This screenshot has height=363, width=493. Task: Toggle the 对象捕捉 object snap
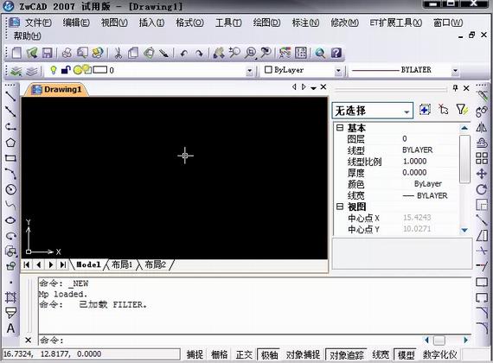pos(303,355)
